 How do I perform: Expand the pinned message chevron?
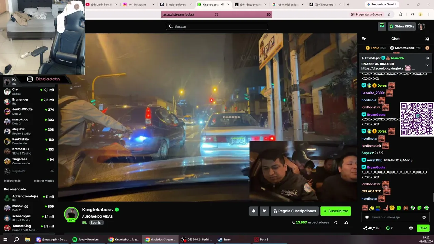pyautogui.click(x=427, y=65)
